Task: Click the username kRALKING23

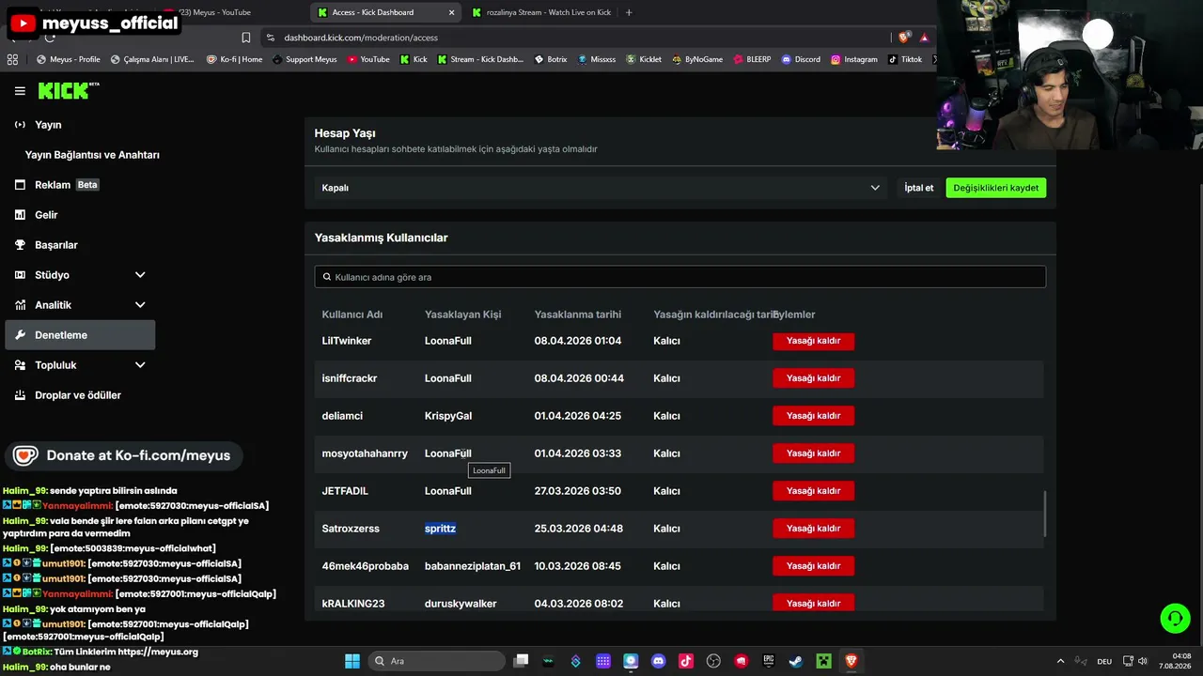Action: (353, 604)
